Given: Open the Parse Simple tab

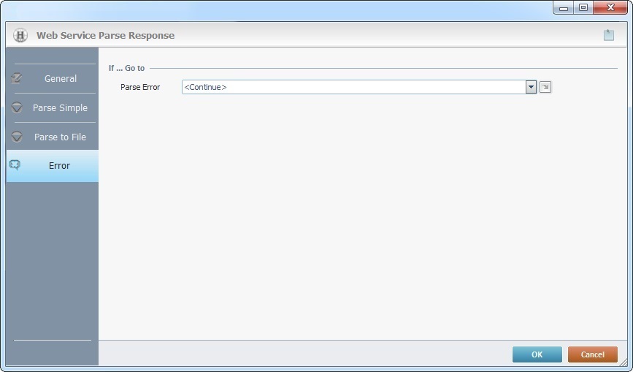Looking at the screenshot, I should click(x=60, y=107).
